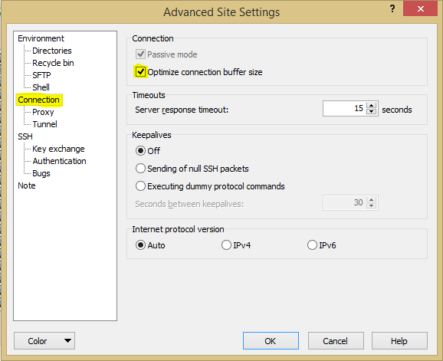Increase server response timeout with up arrow

[x=371, y=106]
